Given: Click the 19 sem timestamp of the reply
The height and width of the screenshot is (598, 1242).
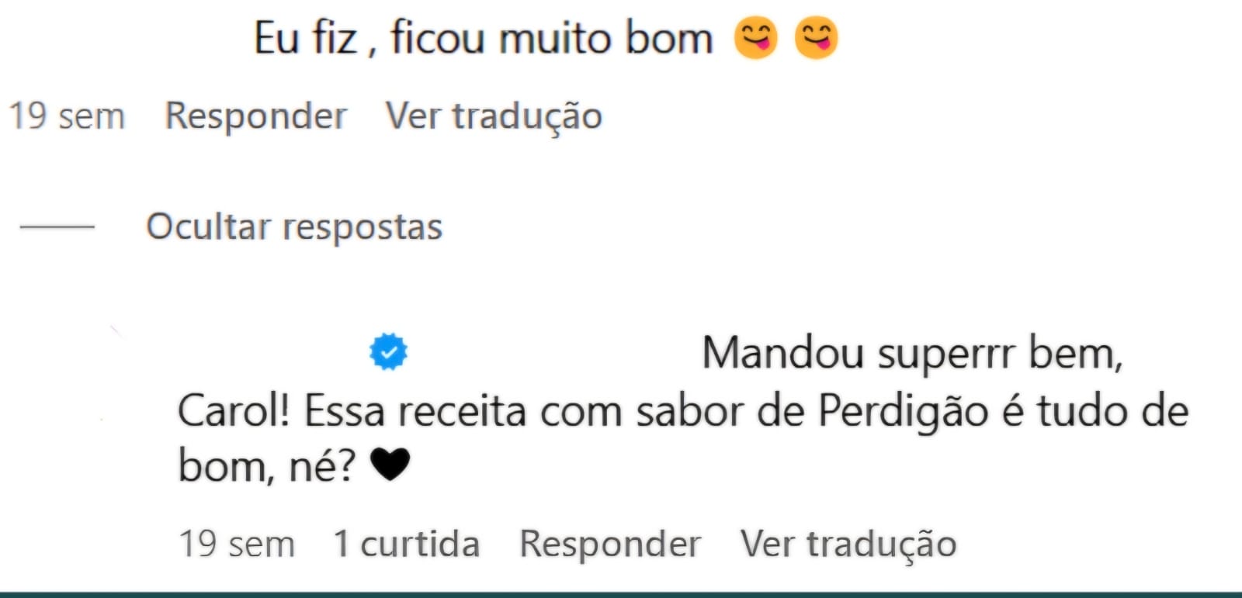Looking at the screenshot, I should click(x=236, y=544).
